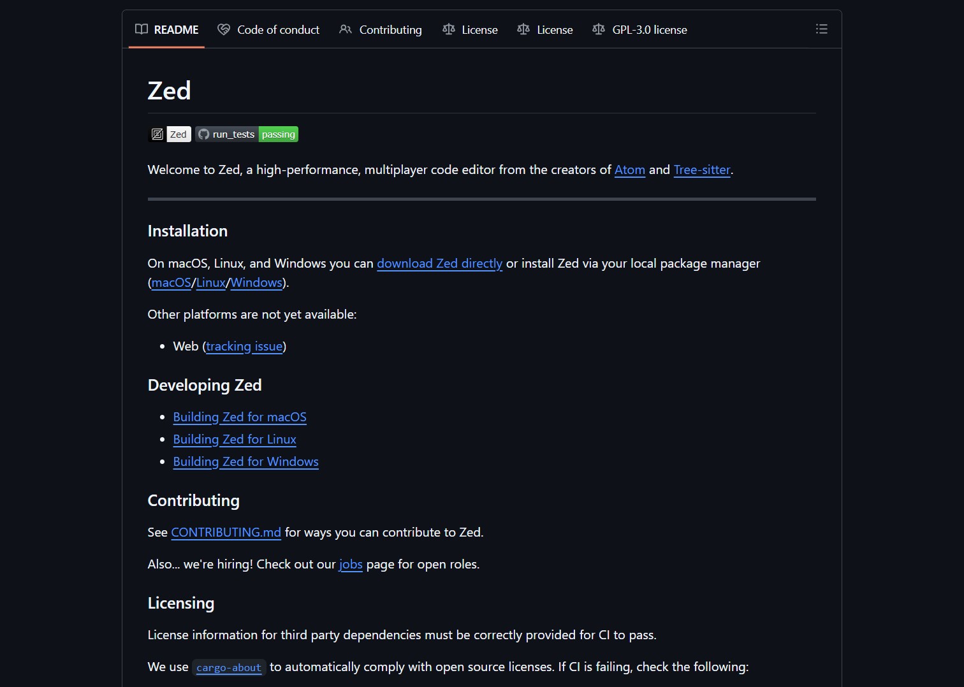
Task: Follow the Tree-sitter link
Action: (701, 170)
